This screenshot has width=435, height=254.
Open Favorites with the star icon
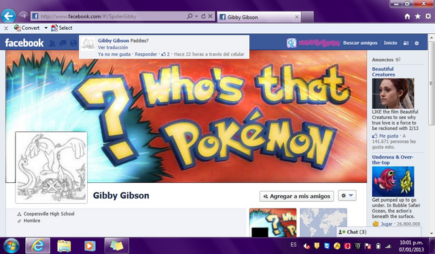(x=417, y=16)
